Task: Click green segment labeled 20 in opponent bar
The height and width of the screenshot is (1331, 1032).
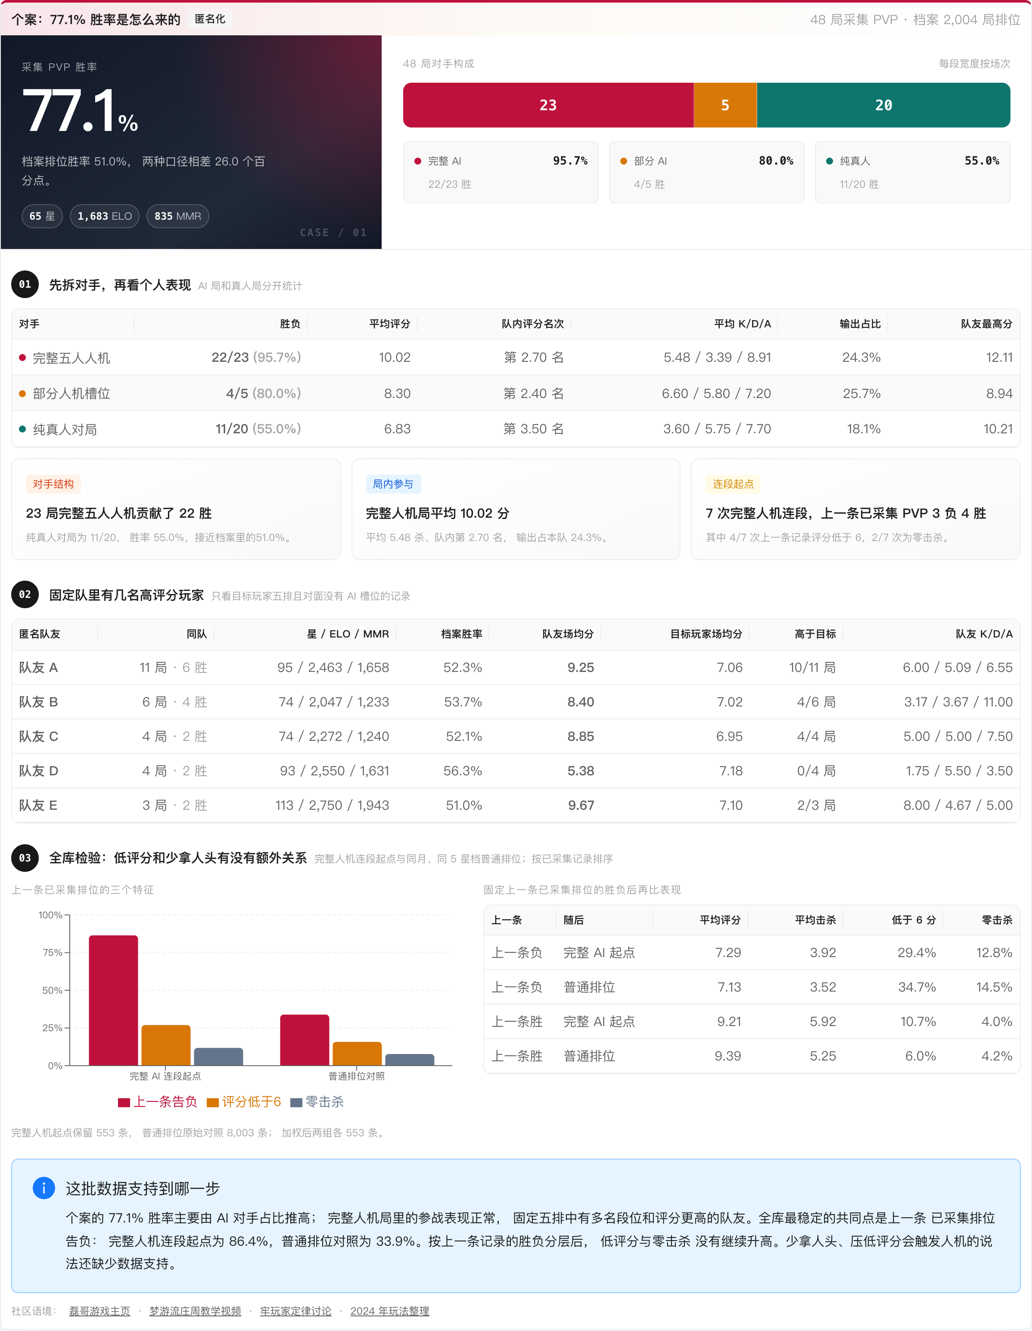Action: point(883,105)
